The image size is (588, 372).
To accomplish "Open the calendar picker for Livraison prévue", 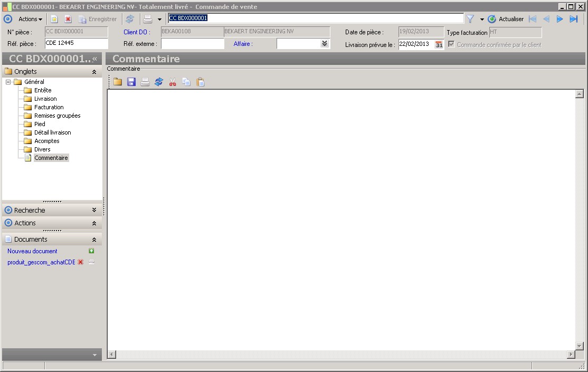I will [x=439, y=45].
